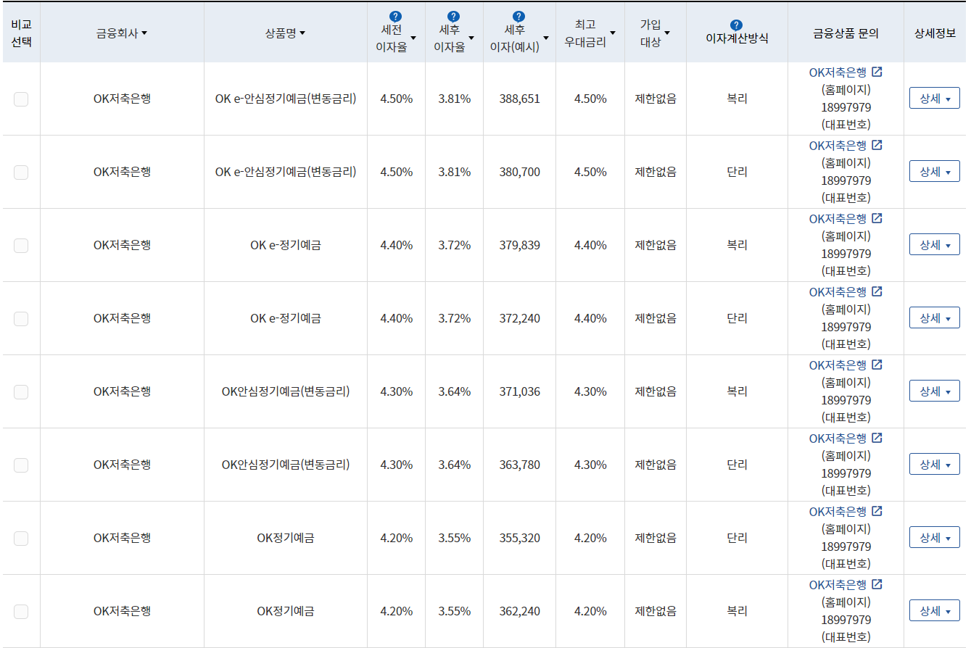The image size is (971, 648).
Task: Click external-link icon in the 380,700 interest row
Action: [x=877, y=145]
